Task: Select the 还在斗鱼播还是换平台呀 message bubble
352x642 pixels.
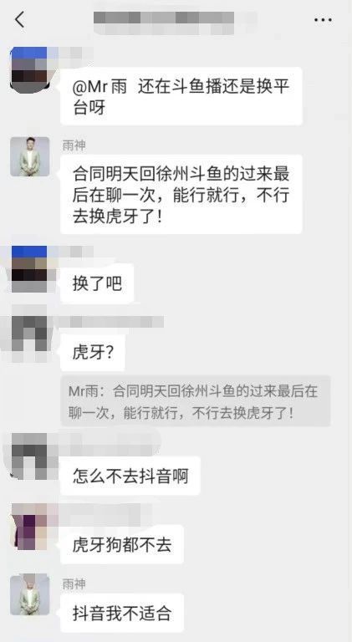Action: tap(181, 96)
